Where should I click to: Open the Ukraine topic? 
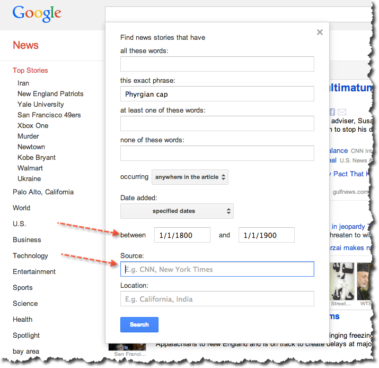[29, 178]
